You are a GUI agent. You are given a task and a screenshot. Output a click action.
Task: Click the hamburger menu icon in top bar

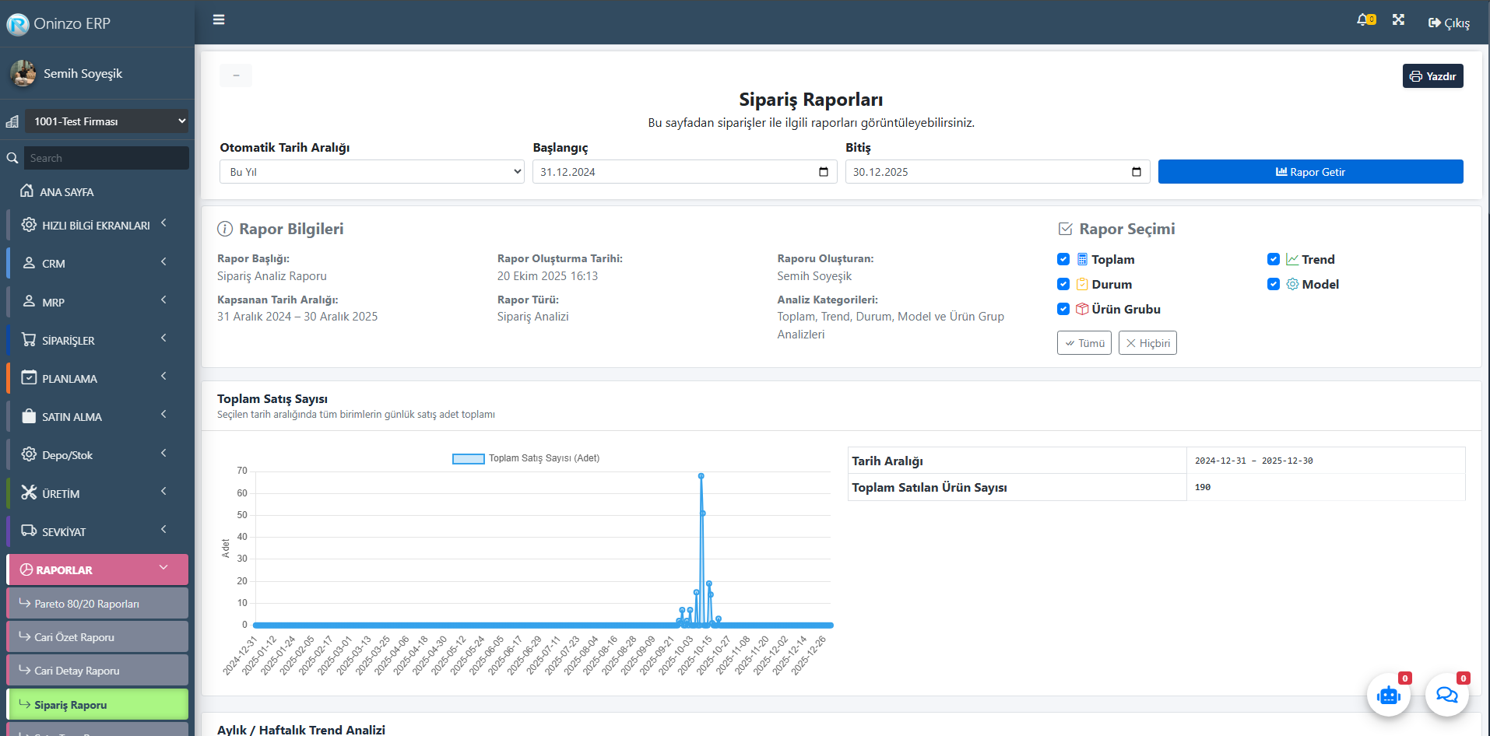219,19
